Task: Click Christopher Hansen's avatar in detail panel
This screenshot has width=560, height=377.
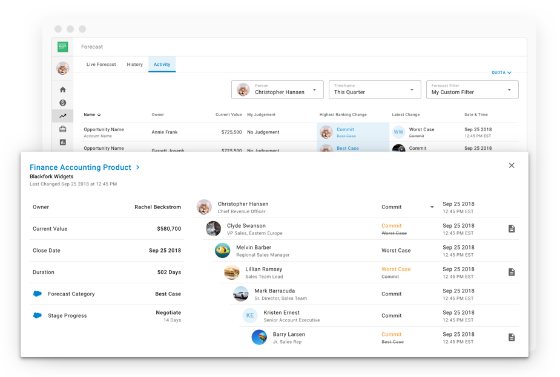Action: point(204,207)
